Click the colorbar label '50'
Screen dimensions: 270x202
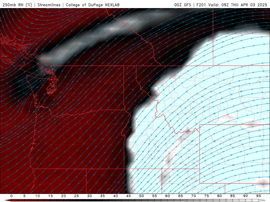click(x=141, y=196)
